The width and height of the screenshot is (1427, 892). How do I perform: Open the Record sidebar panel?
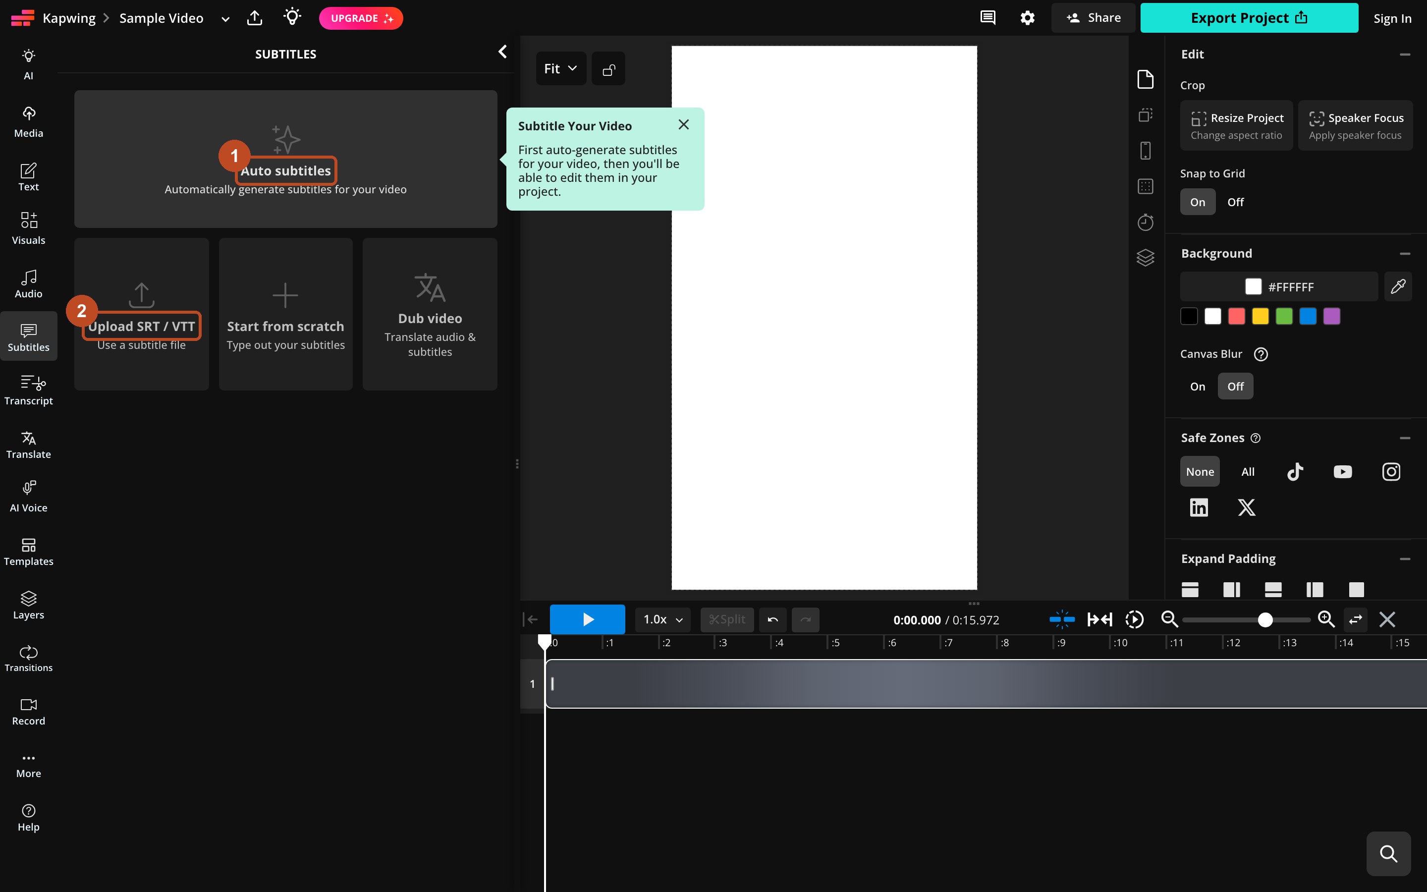[x=28, y=712]
